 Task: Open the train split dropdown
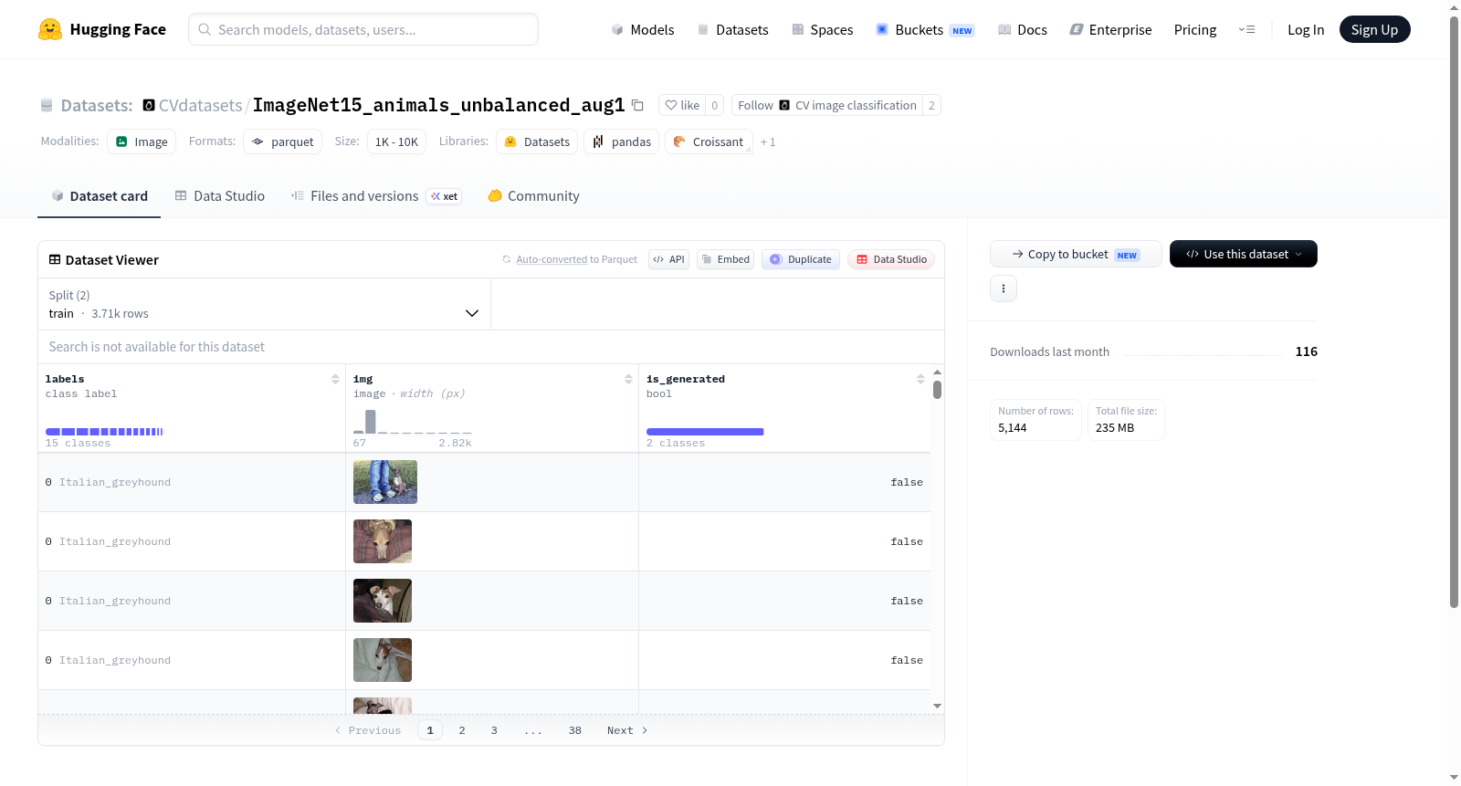click(264, 304)
